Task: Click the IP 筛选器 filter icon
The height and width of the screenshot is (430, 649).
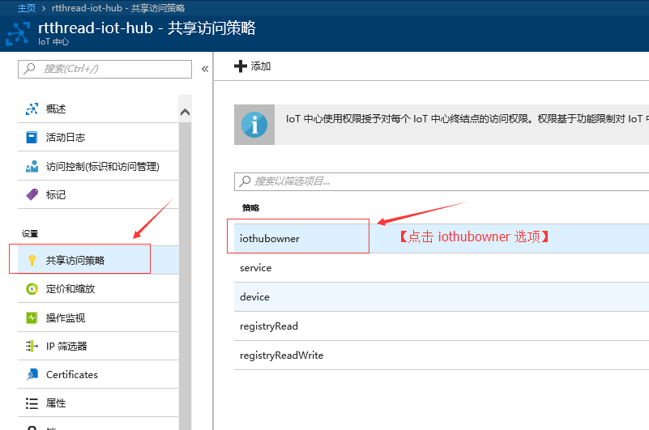Action: (x=32, y=346)
